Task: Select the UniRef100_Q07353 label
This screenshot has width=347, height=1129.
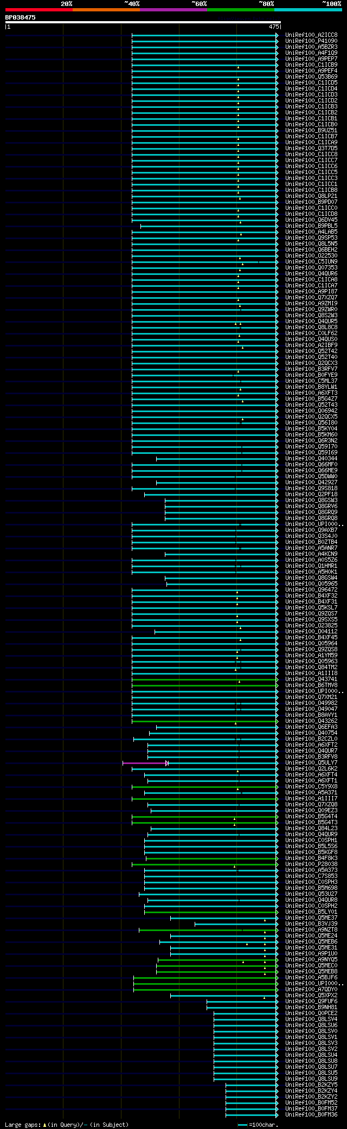Action: tap(311, 268)
